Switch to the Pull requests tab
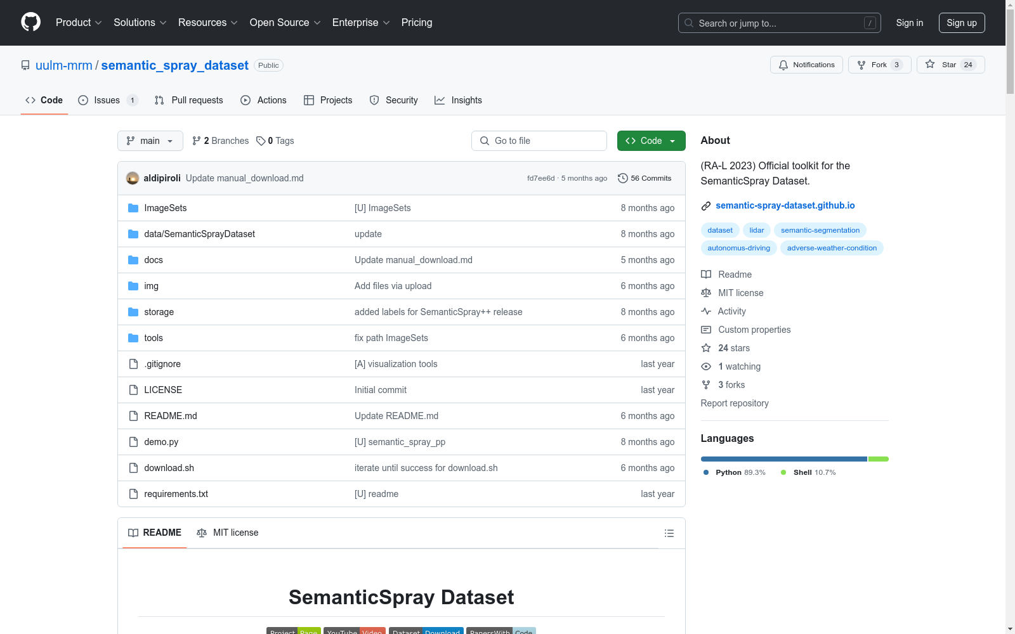Image resolution: width=1015 pixels, height=634 pixels. pyautogui.click(x=189, y=100)
